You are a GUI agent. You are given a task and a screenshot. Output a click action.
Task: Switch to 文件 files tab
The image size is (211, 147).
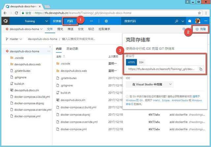(x=50, y=29)
